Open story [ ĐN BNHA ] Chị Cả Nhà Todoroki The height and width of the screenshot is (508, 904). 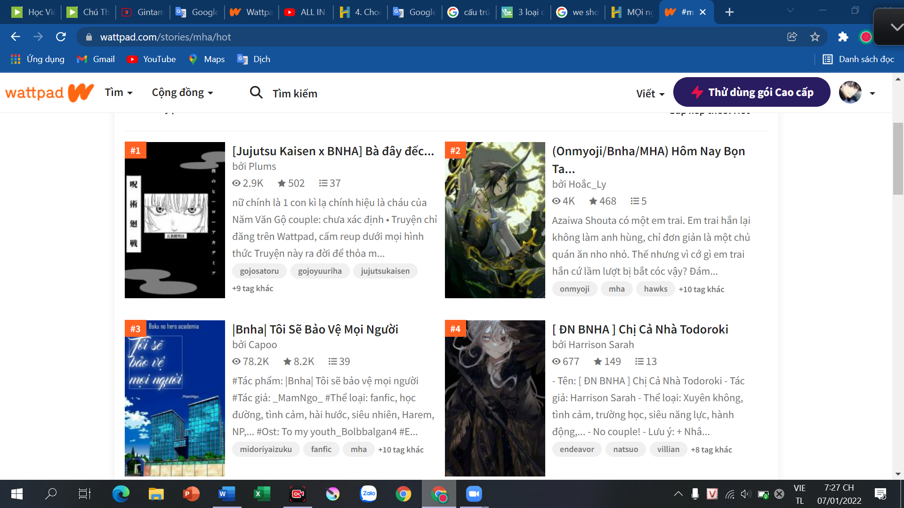(640, 329)
